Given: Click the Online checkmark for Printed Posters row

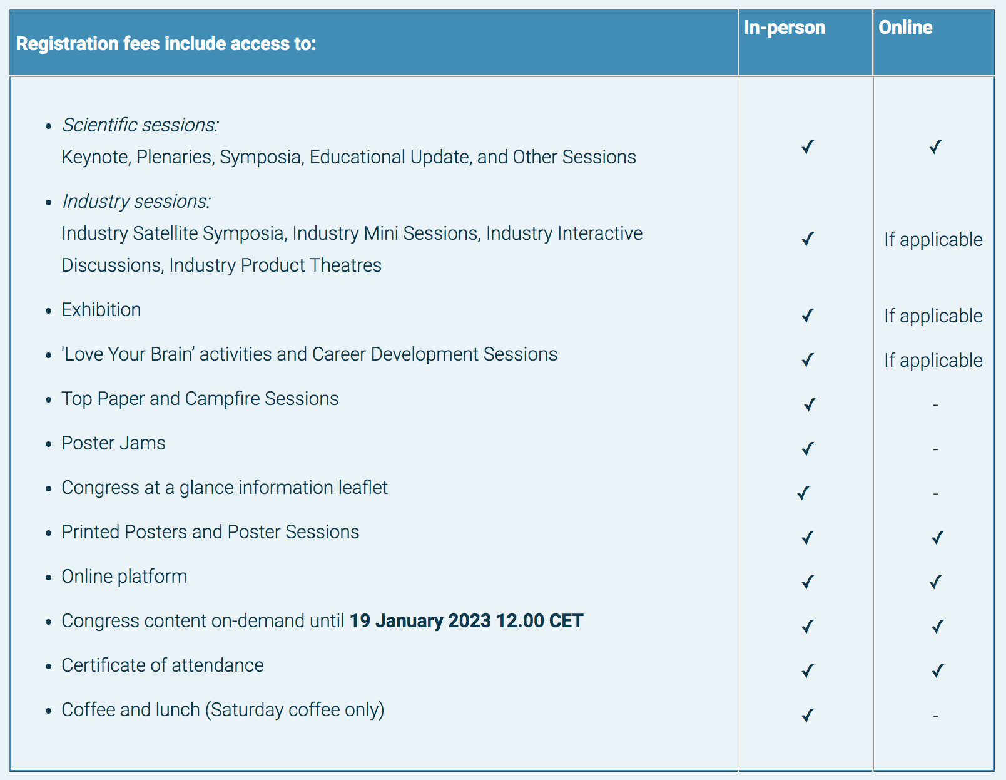Looking at the screenshot, I should pos(937,538).
